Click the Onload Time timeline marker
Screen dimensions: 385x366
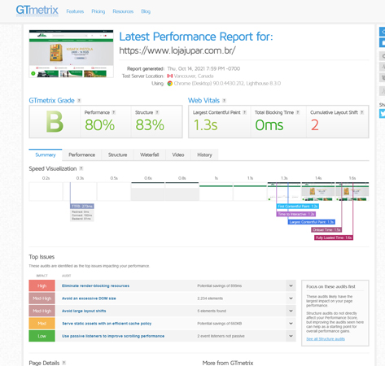326,230
